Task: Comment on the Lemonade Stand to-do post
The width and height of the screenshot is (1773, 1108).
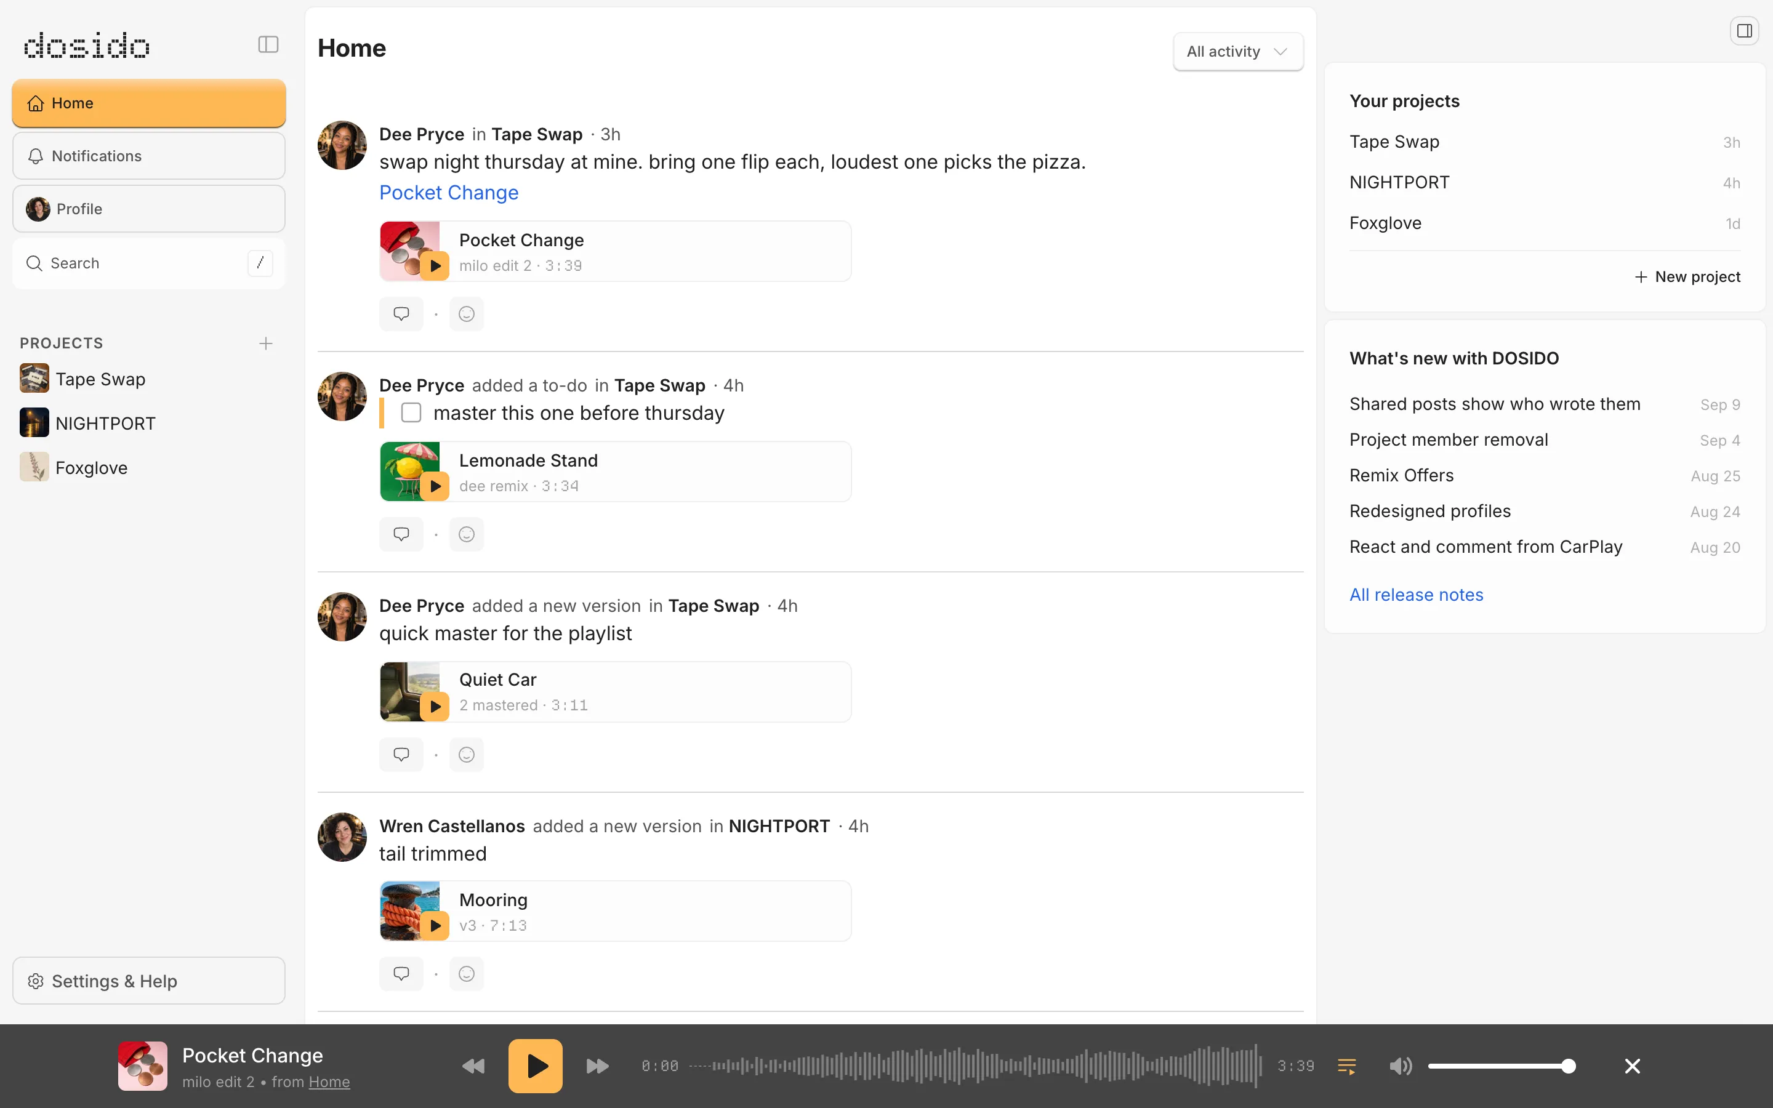Action: (x=401, y=534)
